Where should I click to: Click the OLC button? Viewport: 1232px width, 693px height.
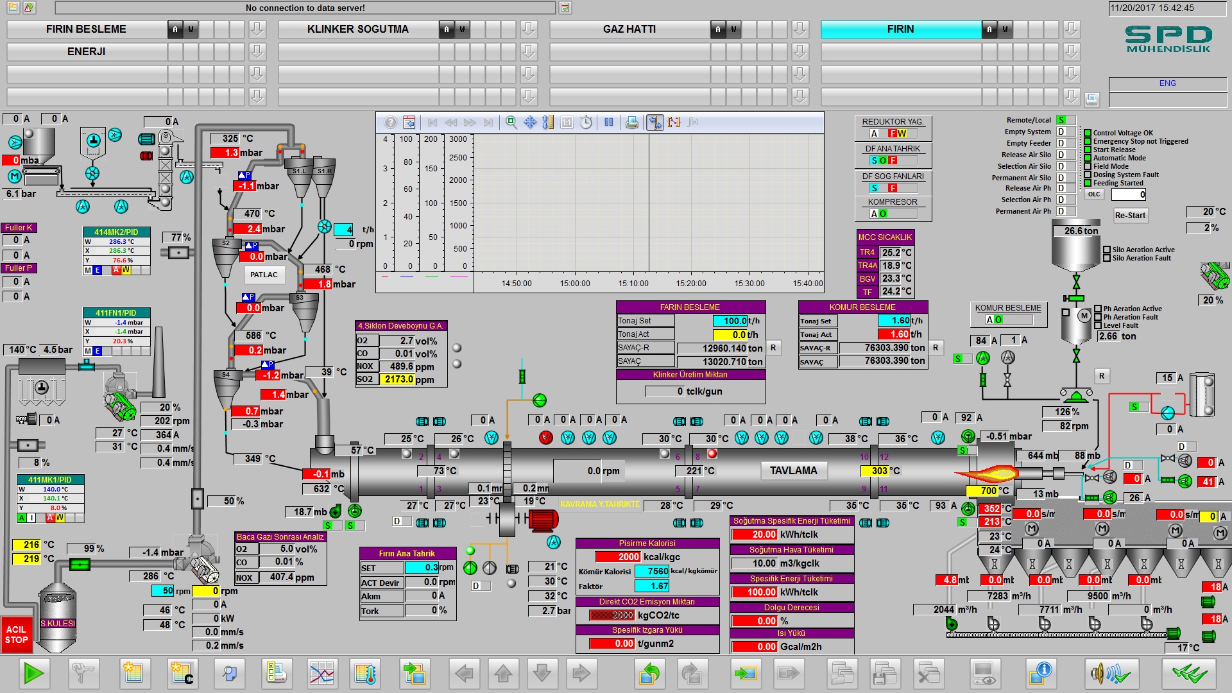click(1094, 194)
